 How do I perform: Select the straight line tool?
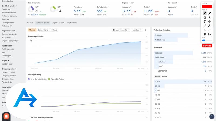pyautogui.click(x=205, y=26)
